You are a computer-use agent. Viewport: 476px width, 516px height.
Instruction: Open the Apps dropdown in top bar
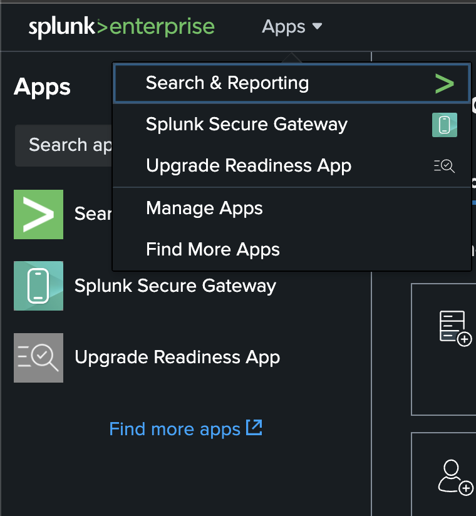pyautogui.click(x=292, y=27)
